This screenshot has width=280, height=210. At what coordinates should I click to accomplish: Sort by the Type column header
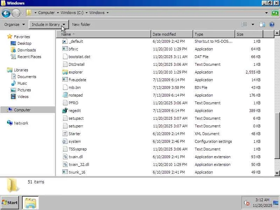click(x=214, y=34)
